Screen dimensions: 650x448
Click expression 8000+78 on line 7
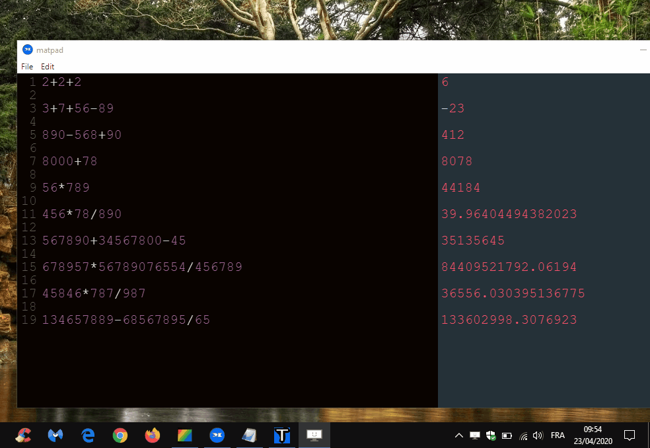69,161
